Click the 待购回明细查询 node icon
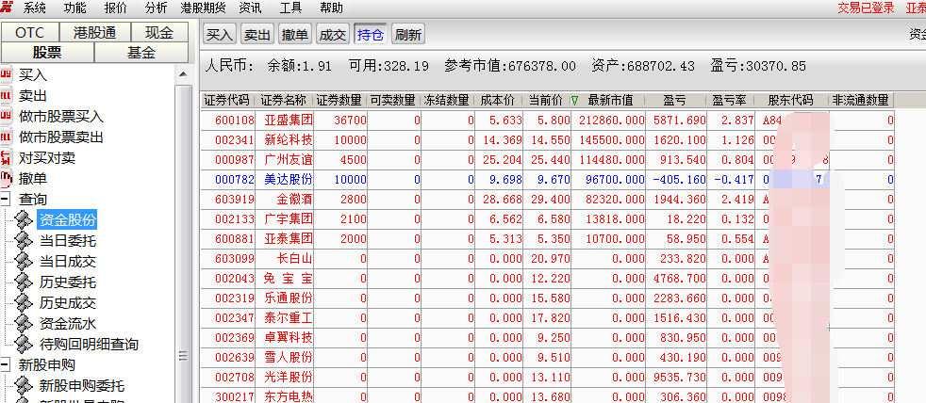The height and width of the screenshot is (403, 926). pos(25,344)
